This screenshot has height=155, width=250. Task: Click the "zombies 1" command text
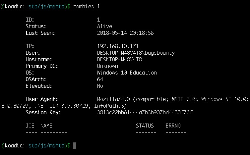pyautogui.click(x=86, y=7)
